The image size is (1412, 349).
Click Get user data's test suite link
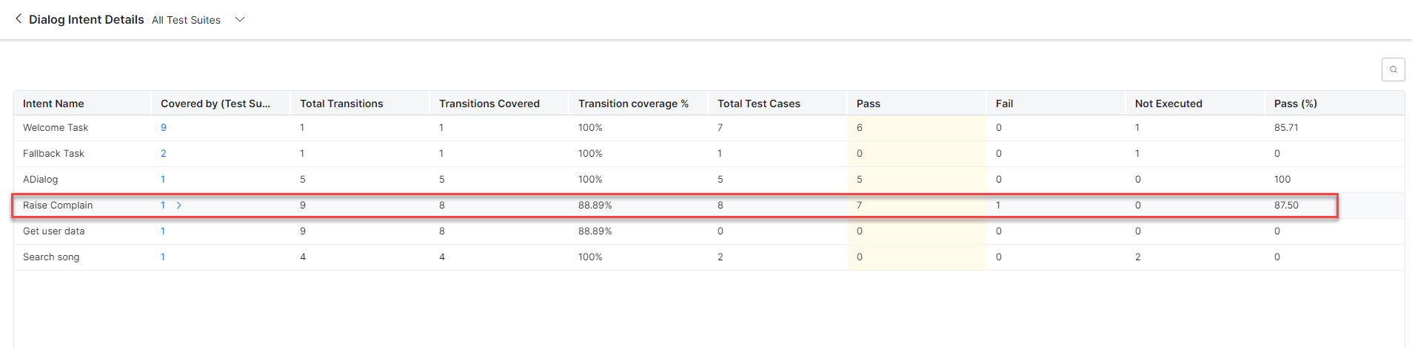click(163, 231)
